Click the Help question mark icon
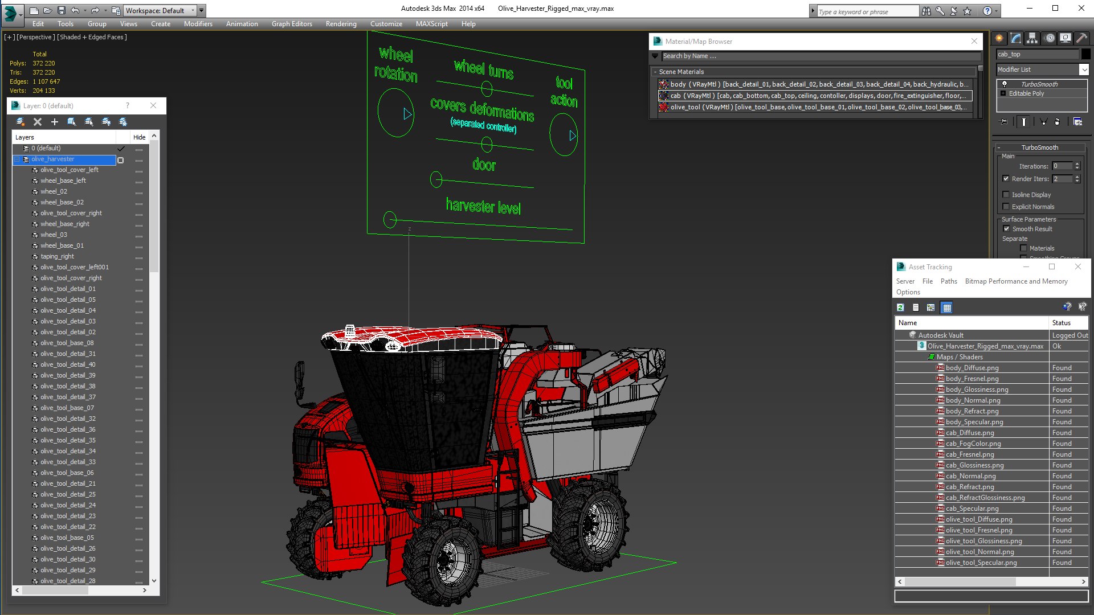The height and width of the screenshot is (615, 1094). [987, 11]
